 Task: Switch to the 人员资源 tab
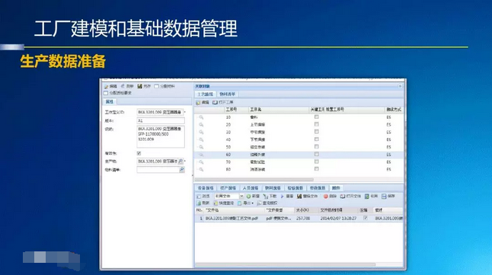(x=251, y=188)
